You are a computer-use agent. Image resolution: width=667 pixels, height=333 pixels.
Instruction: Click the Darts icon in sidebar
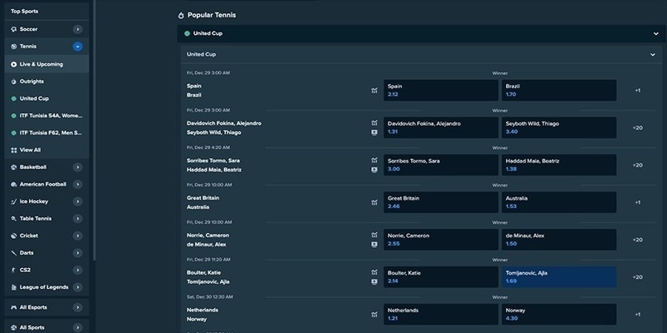click(13, 253)
